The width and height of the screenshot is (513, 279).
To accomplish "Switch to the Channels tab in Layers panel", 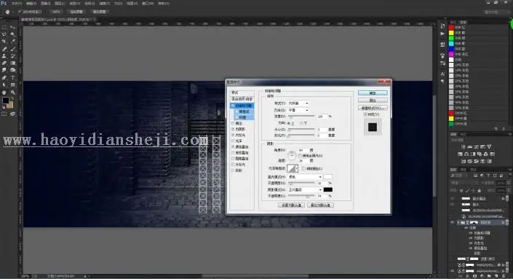I will click(464, 170).
